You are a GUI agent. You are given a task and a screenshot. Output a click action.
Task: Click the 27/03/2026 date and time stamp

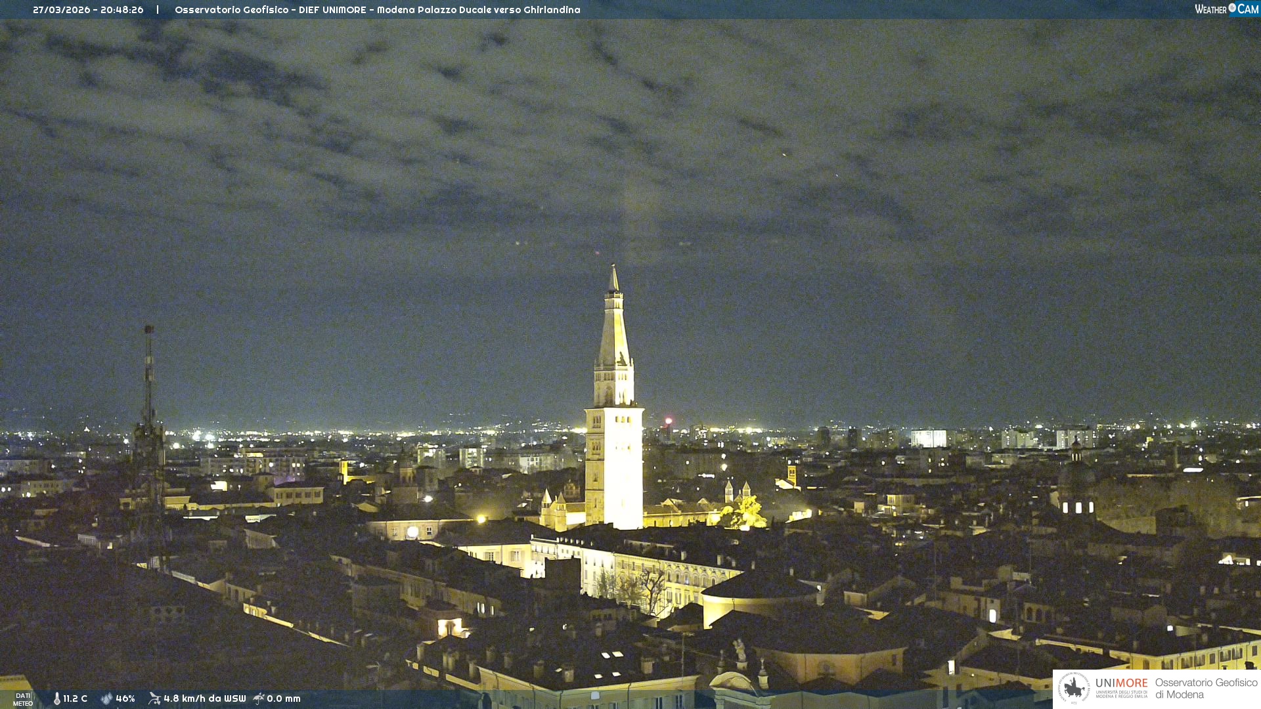pos(88,10)
